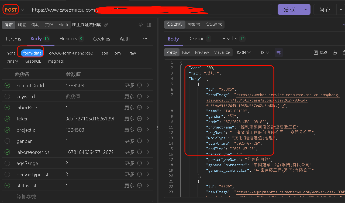Click the download response icon
The image size is (345, 203).
pyautogui.click(x=335, y=52)
